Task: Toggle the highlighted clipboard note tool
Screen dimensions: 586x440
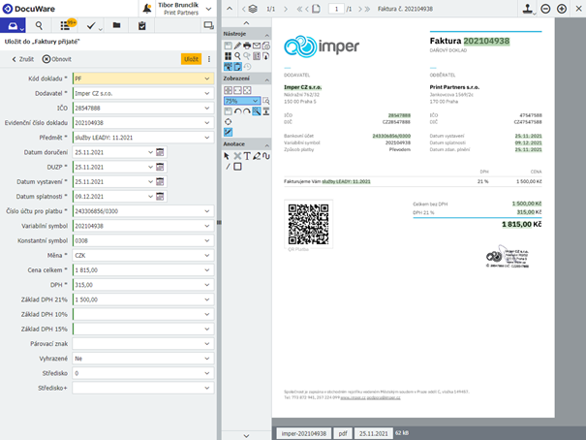Action: (x=237, y=67)
